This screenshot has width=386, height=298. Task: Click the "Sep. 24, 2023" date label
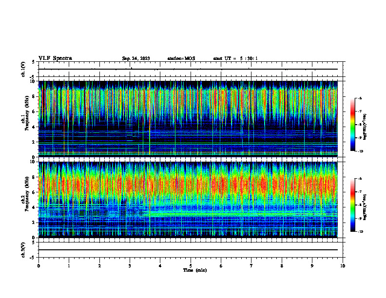[x=136, y=58]
